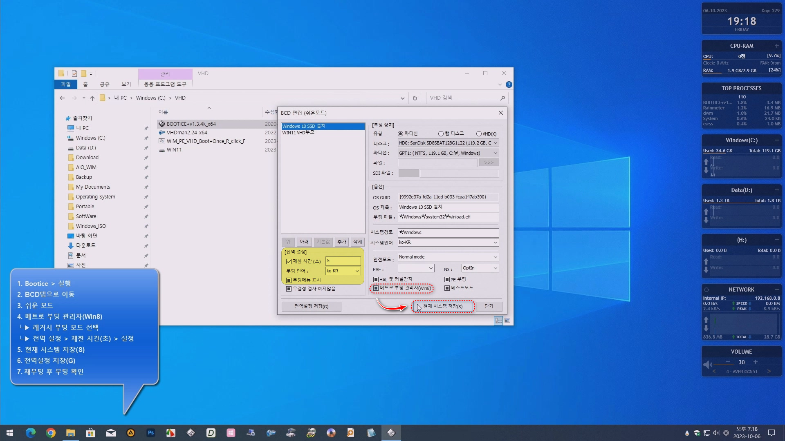Expand Explorer address bar history dropdown
The width and height of the screenshot is (785, 441).
pos(403,98)
